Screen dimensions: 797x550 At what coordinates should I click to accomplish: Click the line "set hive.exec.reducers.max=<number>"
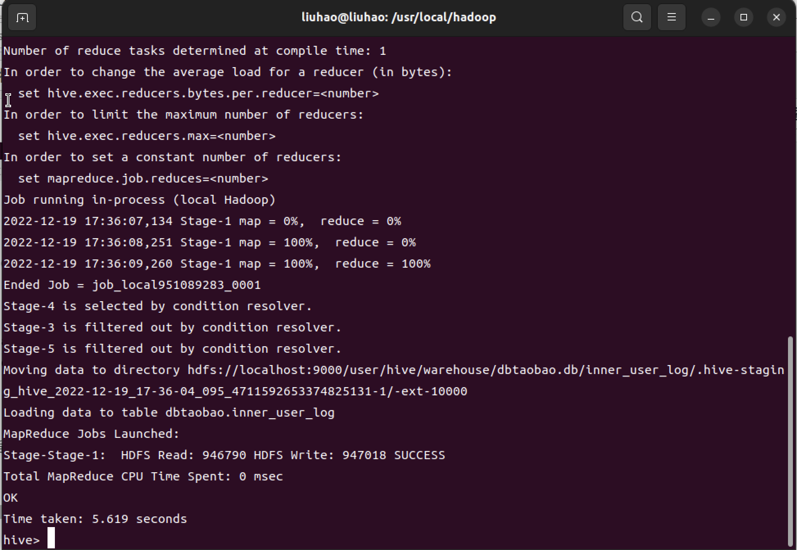tap(147, 136)
